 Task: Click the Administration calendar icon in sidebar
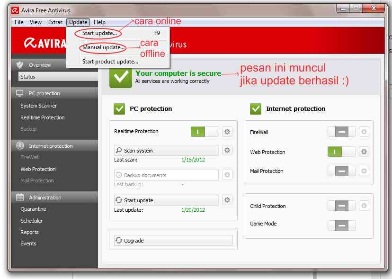(x=20, y=197)
